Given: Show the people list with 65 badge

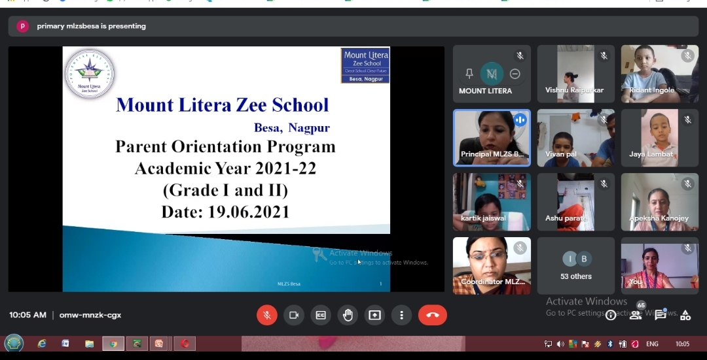Looking at the screenshot, I should pos(636,314).
